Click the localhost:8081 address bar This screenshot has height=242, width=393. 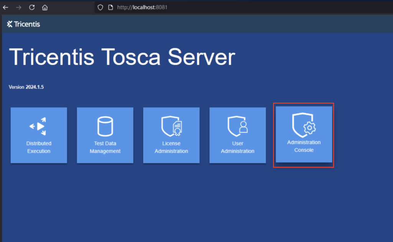243,7
